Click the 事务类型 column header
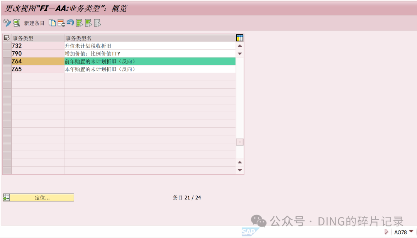This screenshot has width=417, height=238. 38,38
